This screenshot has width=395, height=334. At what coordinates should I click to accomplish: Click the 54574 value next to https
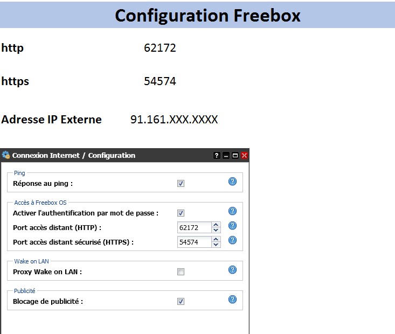[x=160, y=81]
